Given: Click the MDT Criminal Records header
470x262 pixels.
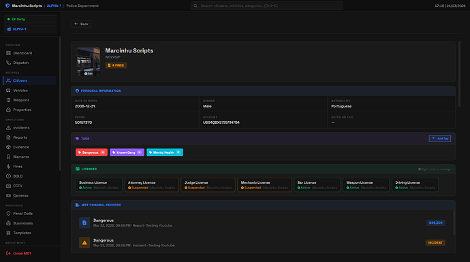Looking at the screenshot, I should pyautogui.click(x=263, y=205).
